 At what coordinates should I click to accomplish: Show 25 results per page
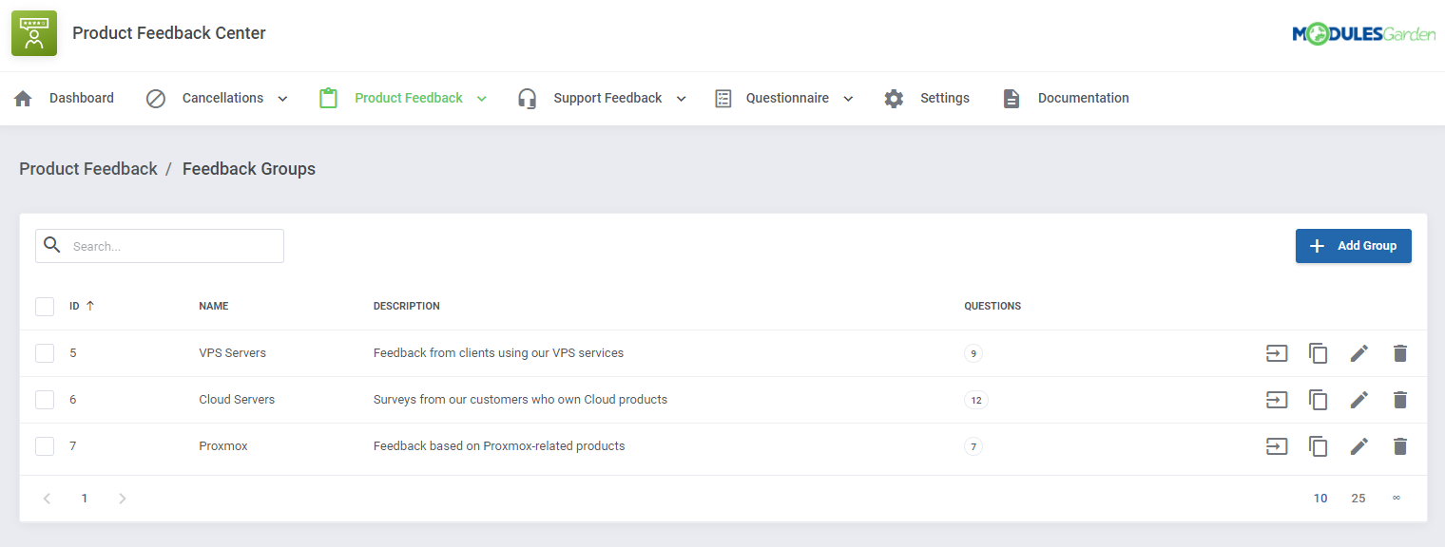click(x=1358, y=498)
